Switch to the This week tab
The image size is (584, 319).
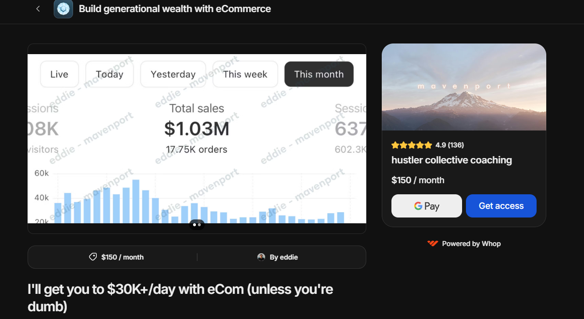[x=245, y=74]
